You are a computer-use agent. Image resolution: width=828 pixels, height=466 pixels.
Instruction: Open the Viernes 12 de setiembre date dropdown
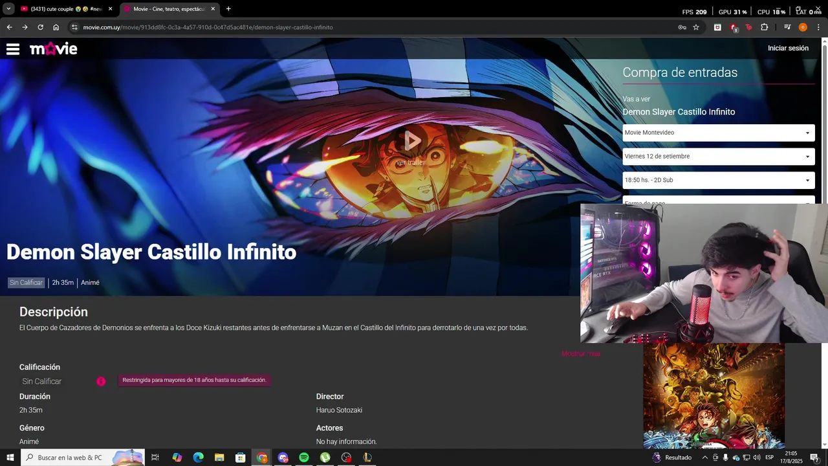click(718, 156)
